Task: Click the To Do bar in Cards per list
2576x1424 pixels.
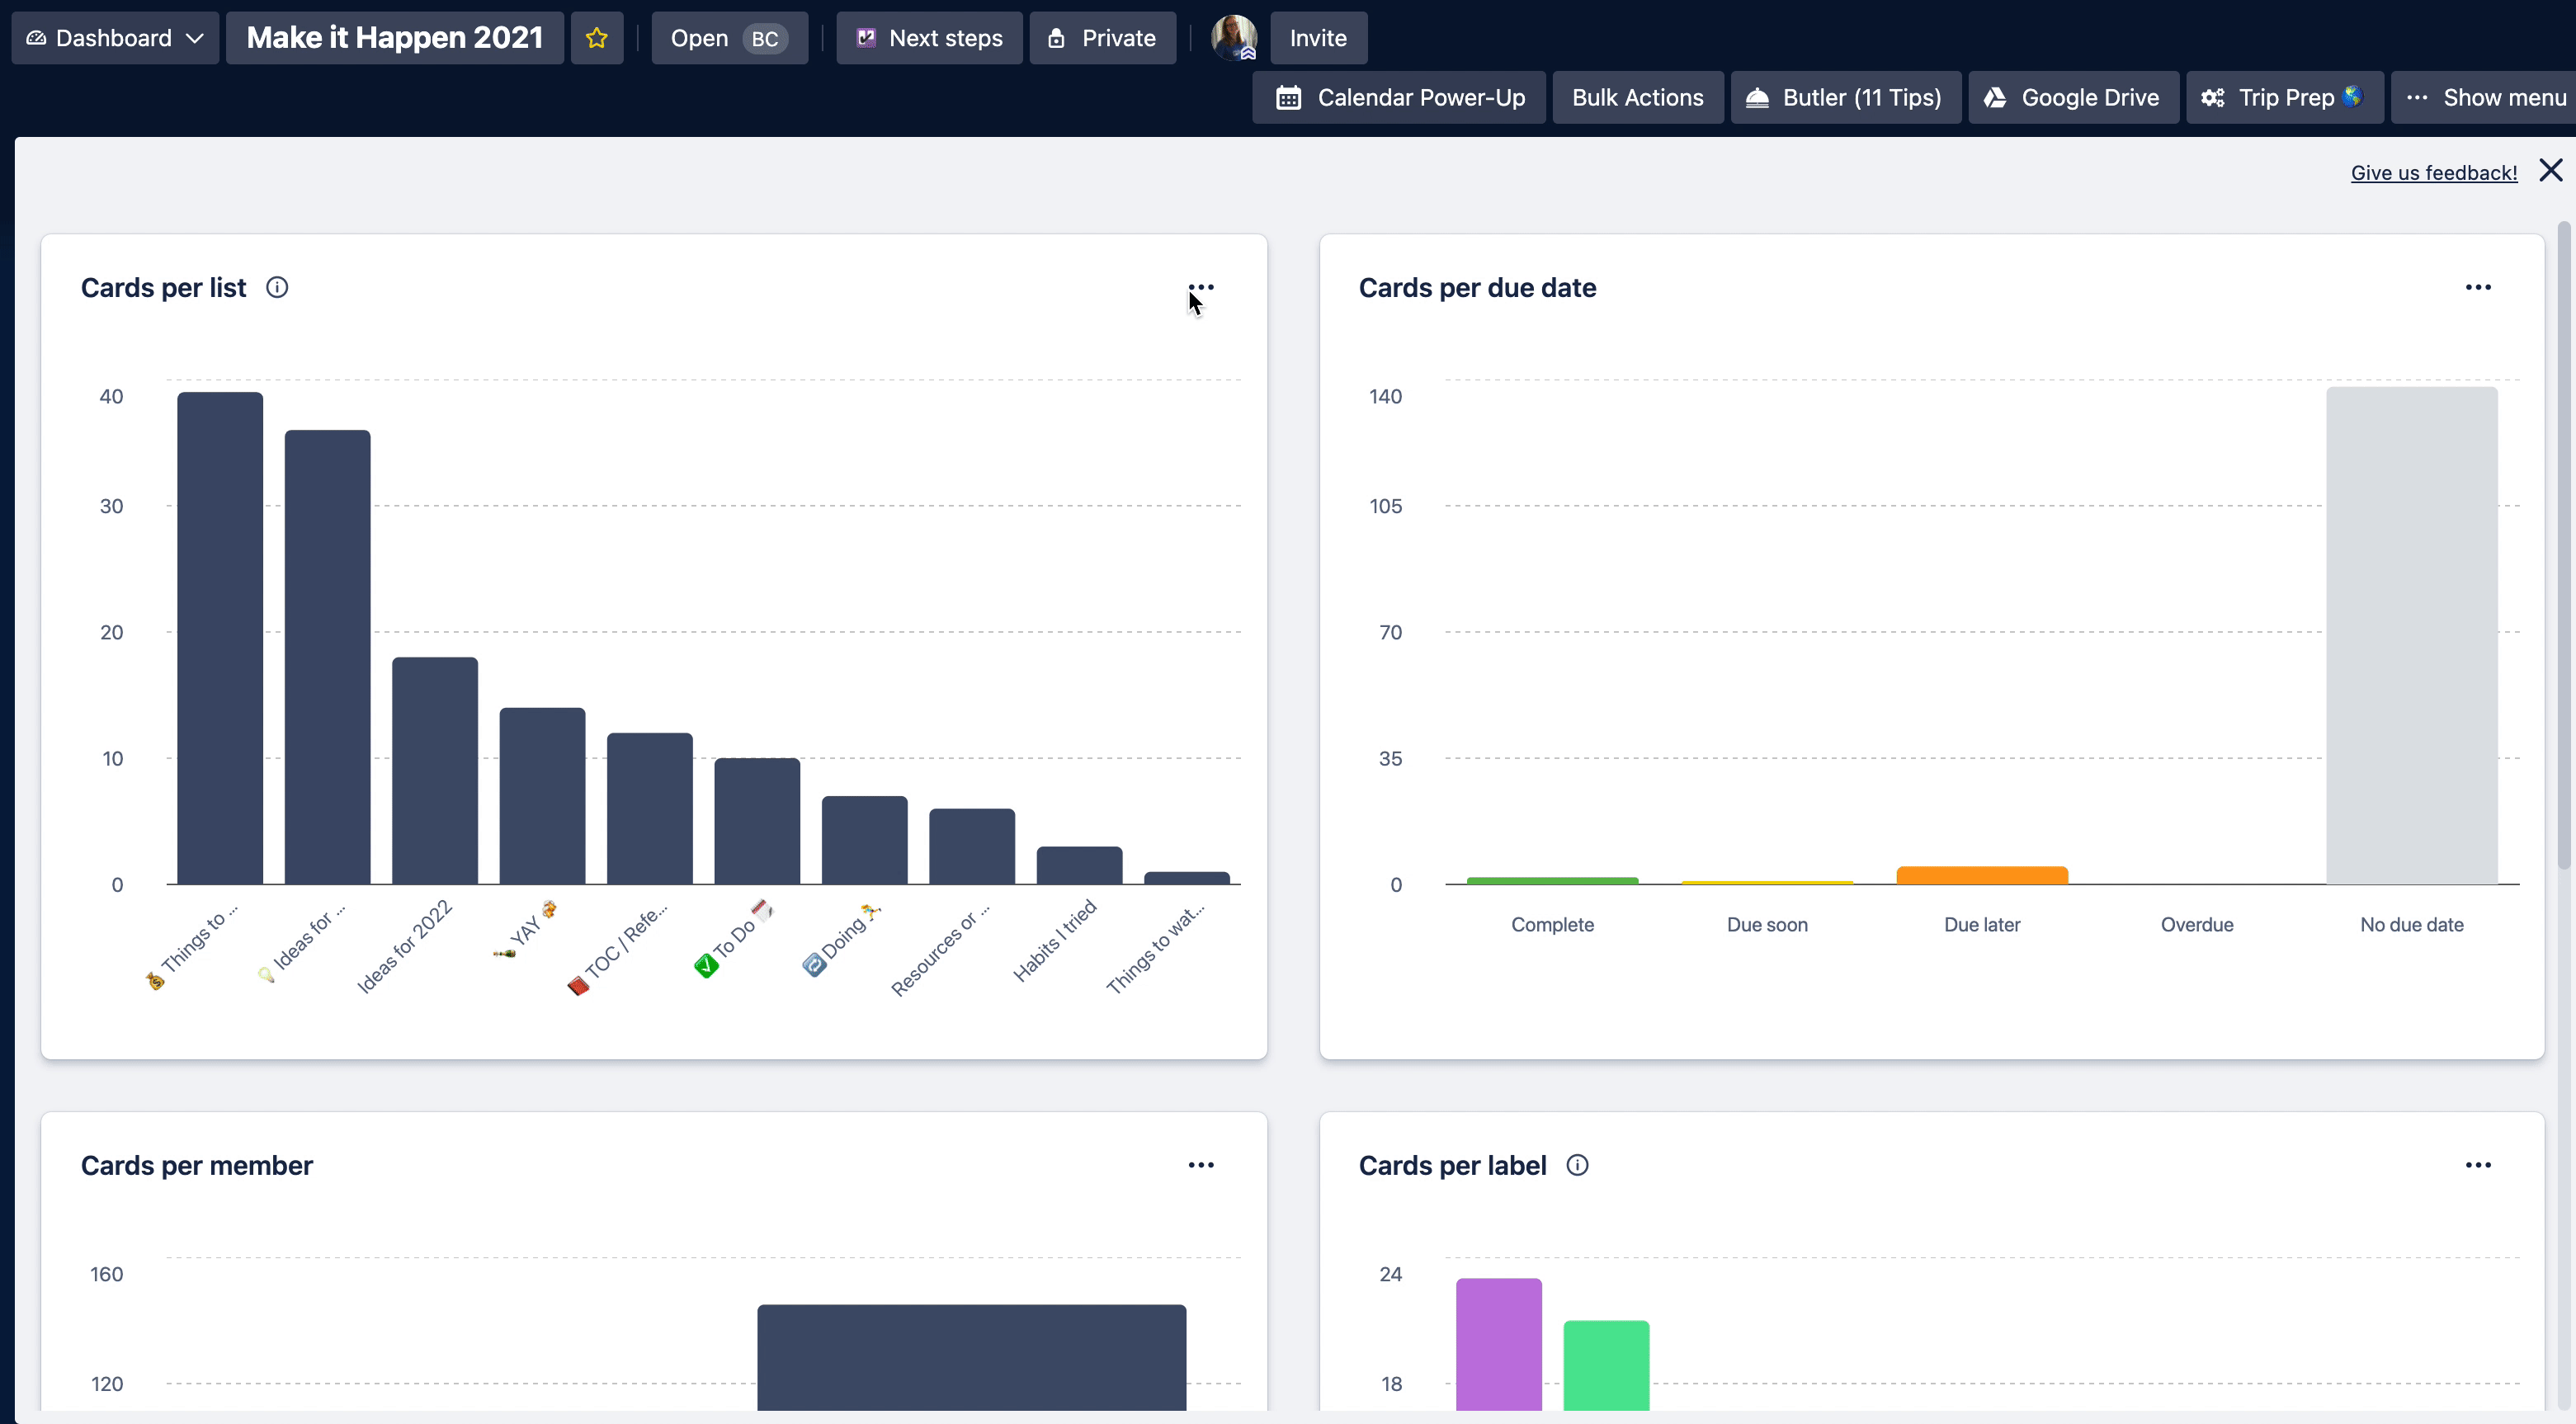Action: 757,821
